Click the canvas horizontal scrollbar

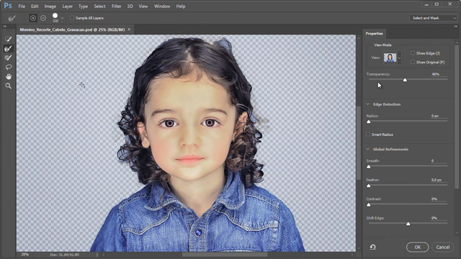[x=225, y=255]
